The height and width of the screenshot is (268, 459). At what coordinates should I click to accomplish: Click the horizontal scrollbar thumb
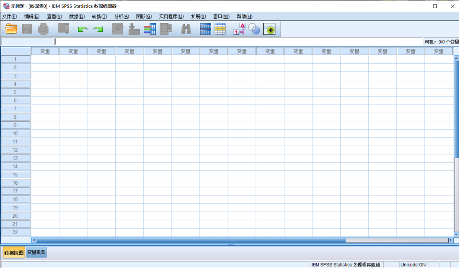point(191,240)
